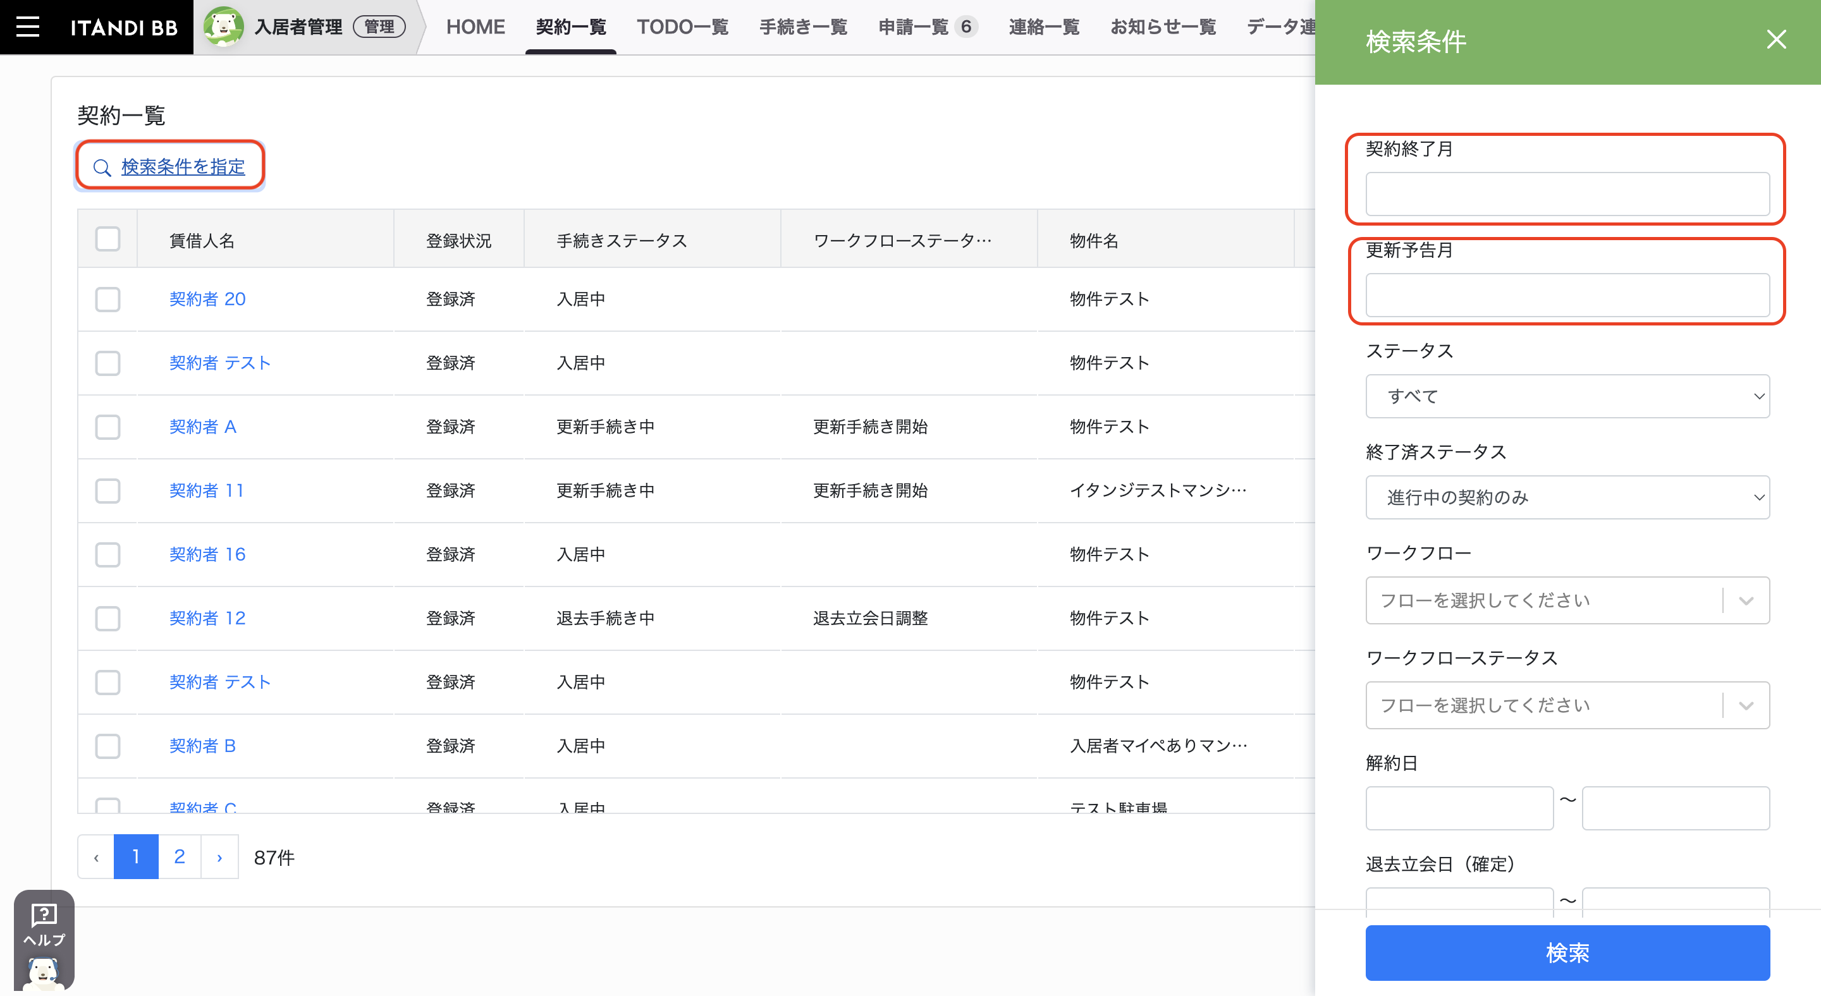Check the row for 契約者 B

coord(107,746)
